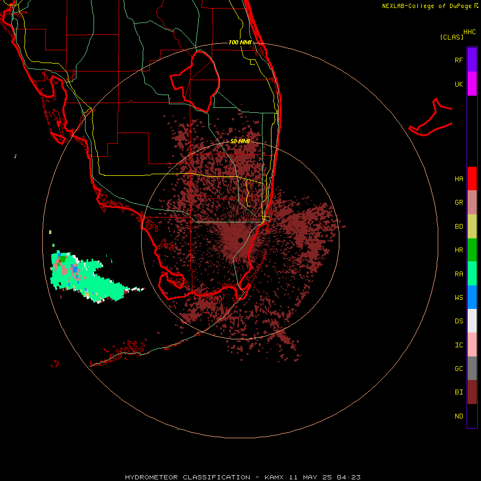The width and height of the screenshot is (481, 481).
Task: Click the HR legend label
Action: 459,250
